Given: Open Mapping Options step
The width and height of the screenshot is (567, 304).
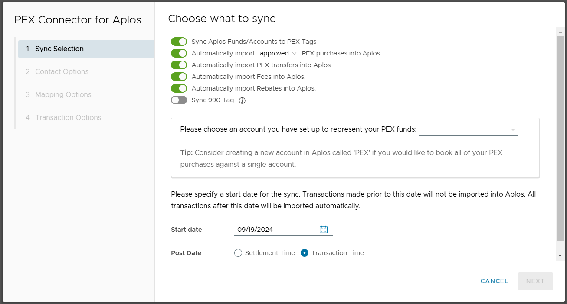Looking at the screenshot, I should tap(63, 95).
